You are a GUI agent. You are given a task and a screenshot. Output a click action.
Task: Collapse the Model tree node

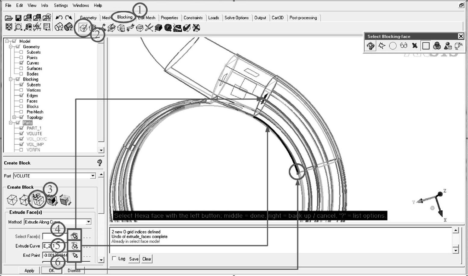coord(7,41)
